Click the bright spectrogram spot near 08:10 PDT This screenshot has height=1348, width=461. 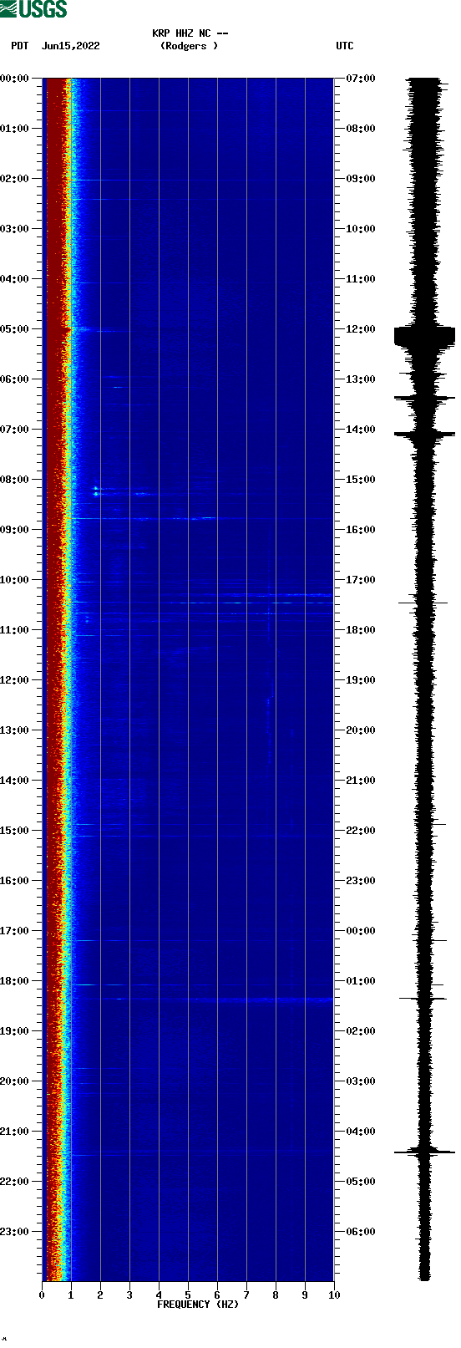96,491
